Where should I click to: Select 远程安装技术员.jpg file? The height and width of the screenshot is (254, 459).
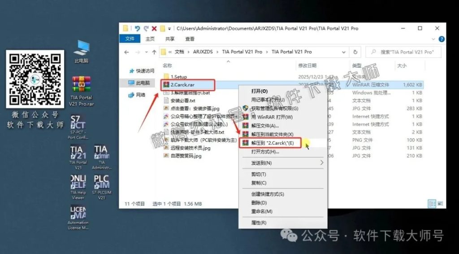(191, 148)
